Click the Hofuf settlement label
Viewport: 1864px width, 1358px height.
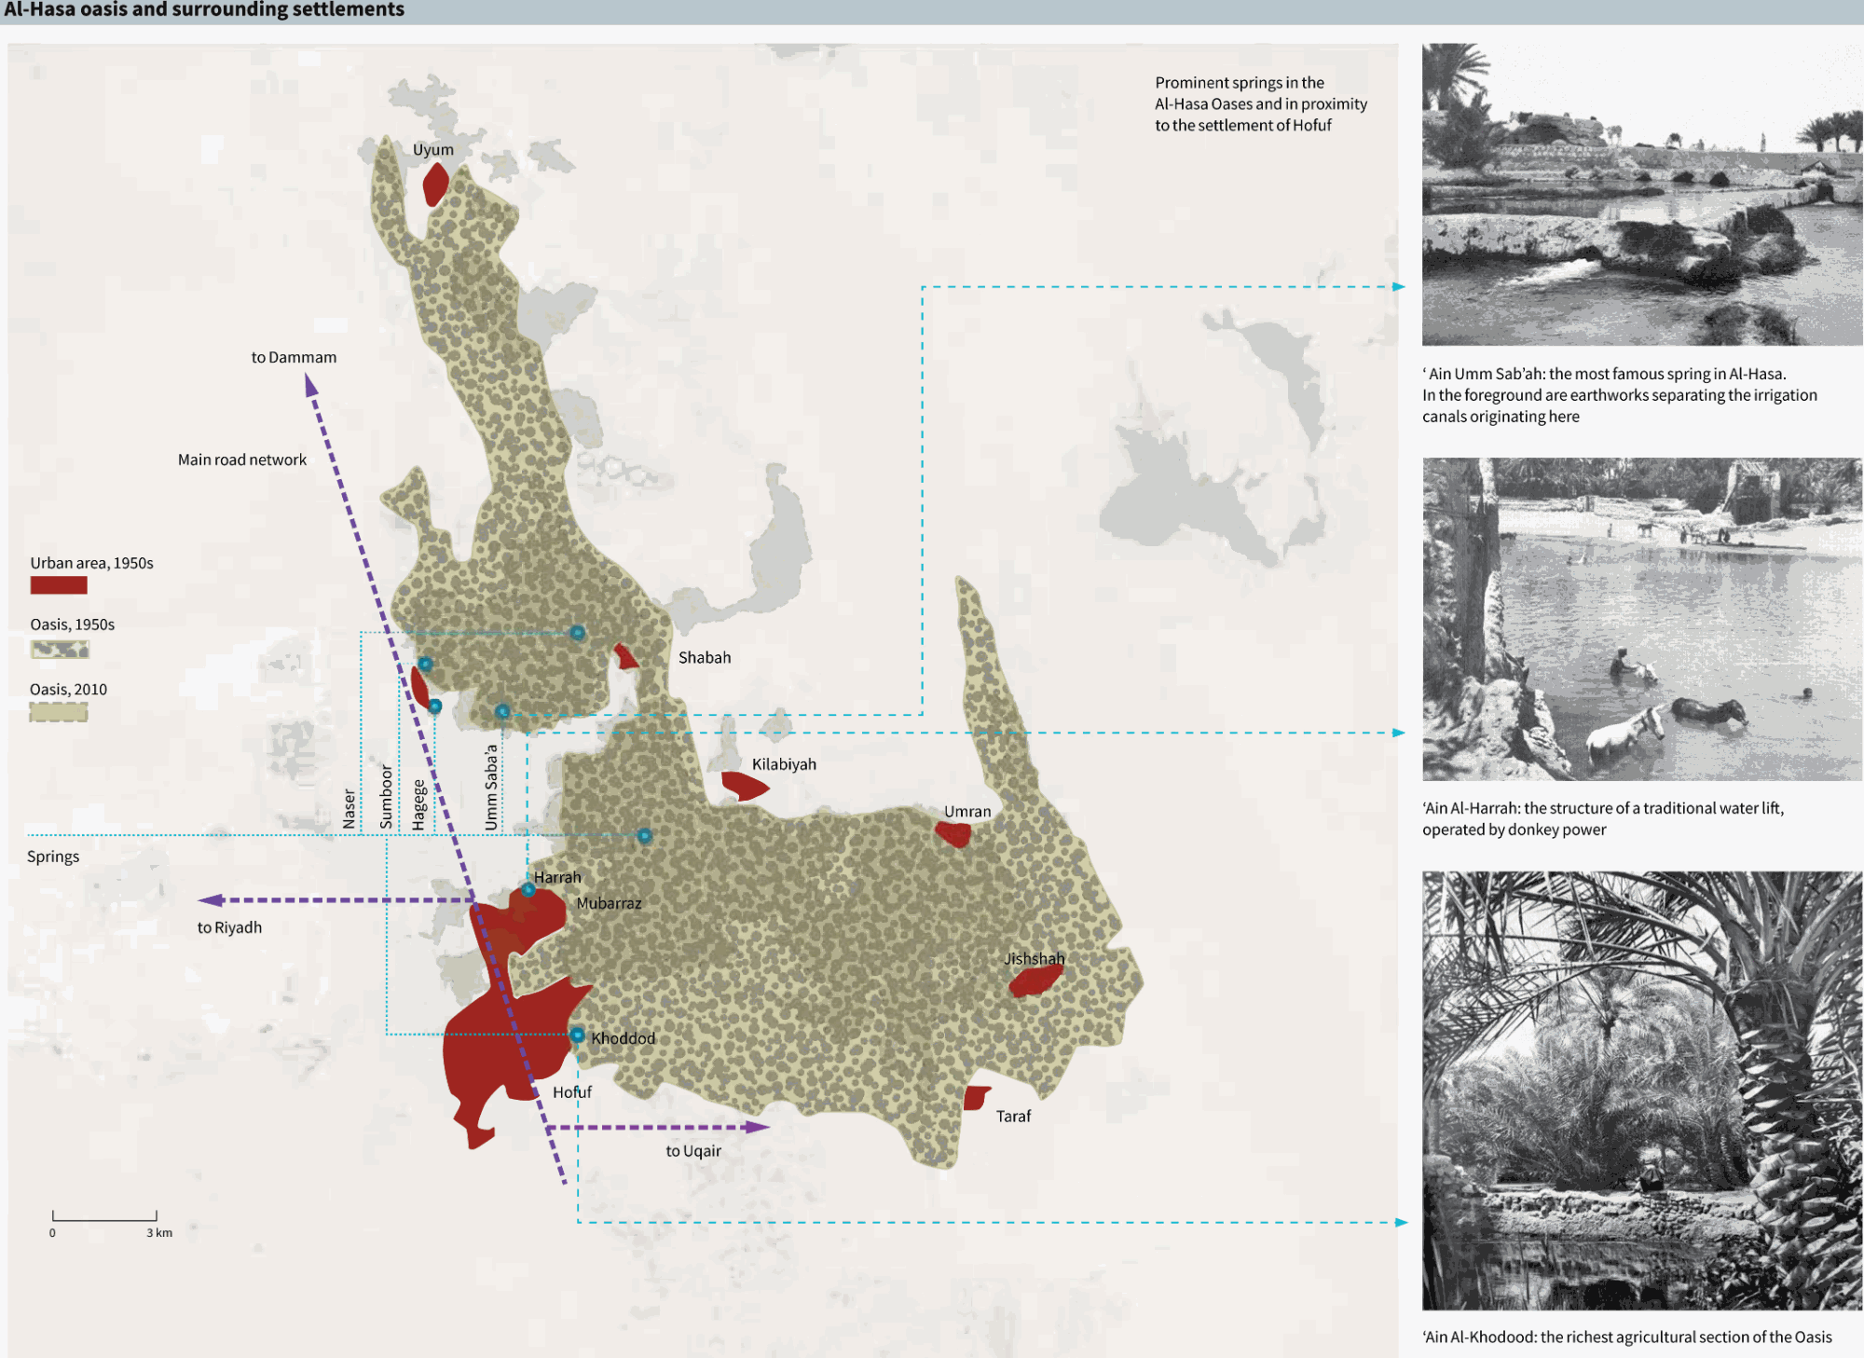click(x=571, y=1092)
